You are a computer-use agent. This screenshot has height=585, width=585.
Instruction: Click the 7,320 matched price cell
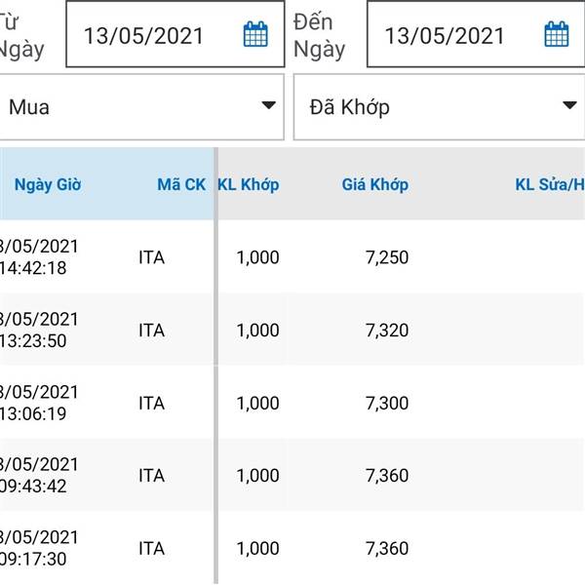pyautogui.click(x=386, y=331)
